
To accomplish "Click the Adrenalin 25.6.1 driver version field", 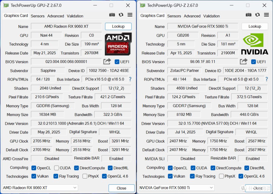I will (x=81, y=123).
